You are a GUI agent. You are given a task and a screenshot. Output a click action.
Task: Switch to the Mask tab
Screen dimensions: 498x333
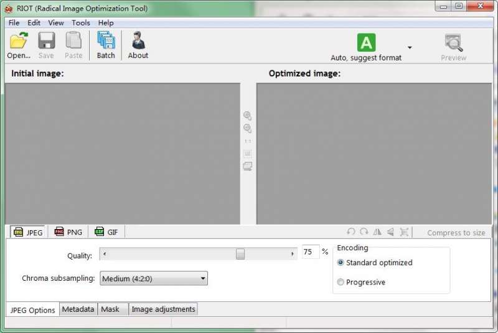(113, 309)
